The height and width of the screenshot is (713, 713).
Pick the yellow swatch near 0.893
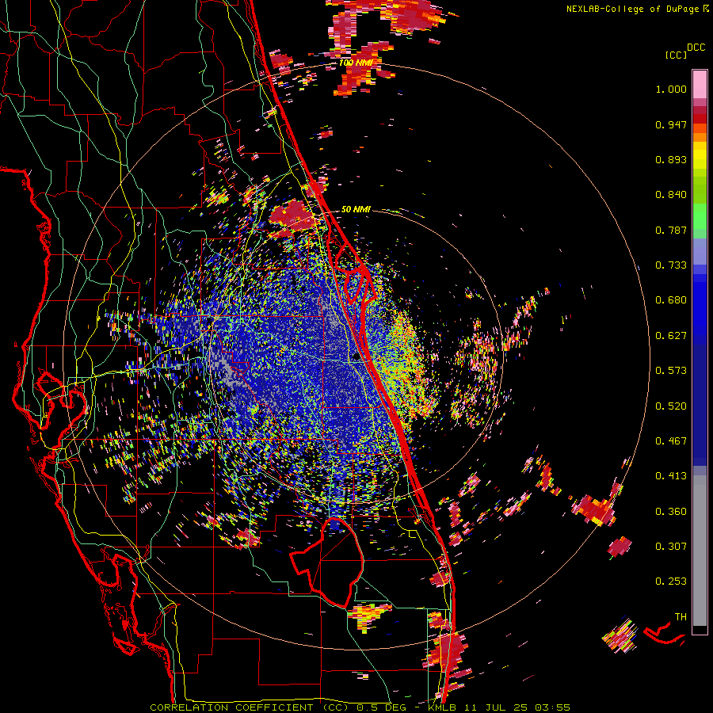tap(700, 155)
